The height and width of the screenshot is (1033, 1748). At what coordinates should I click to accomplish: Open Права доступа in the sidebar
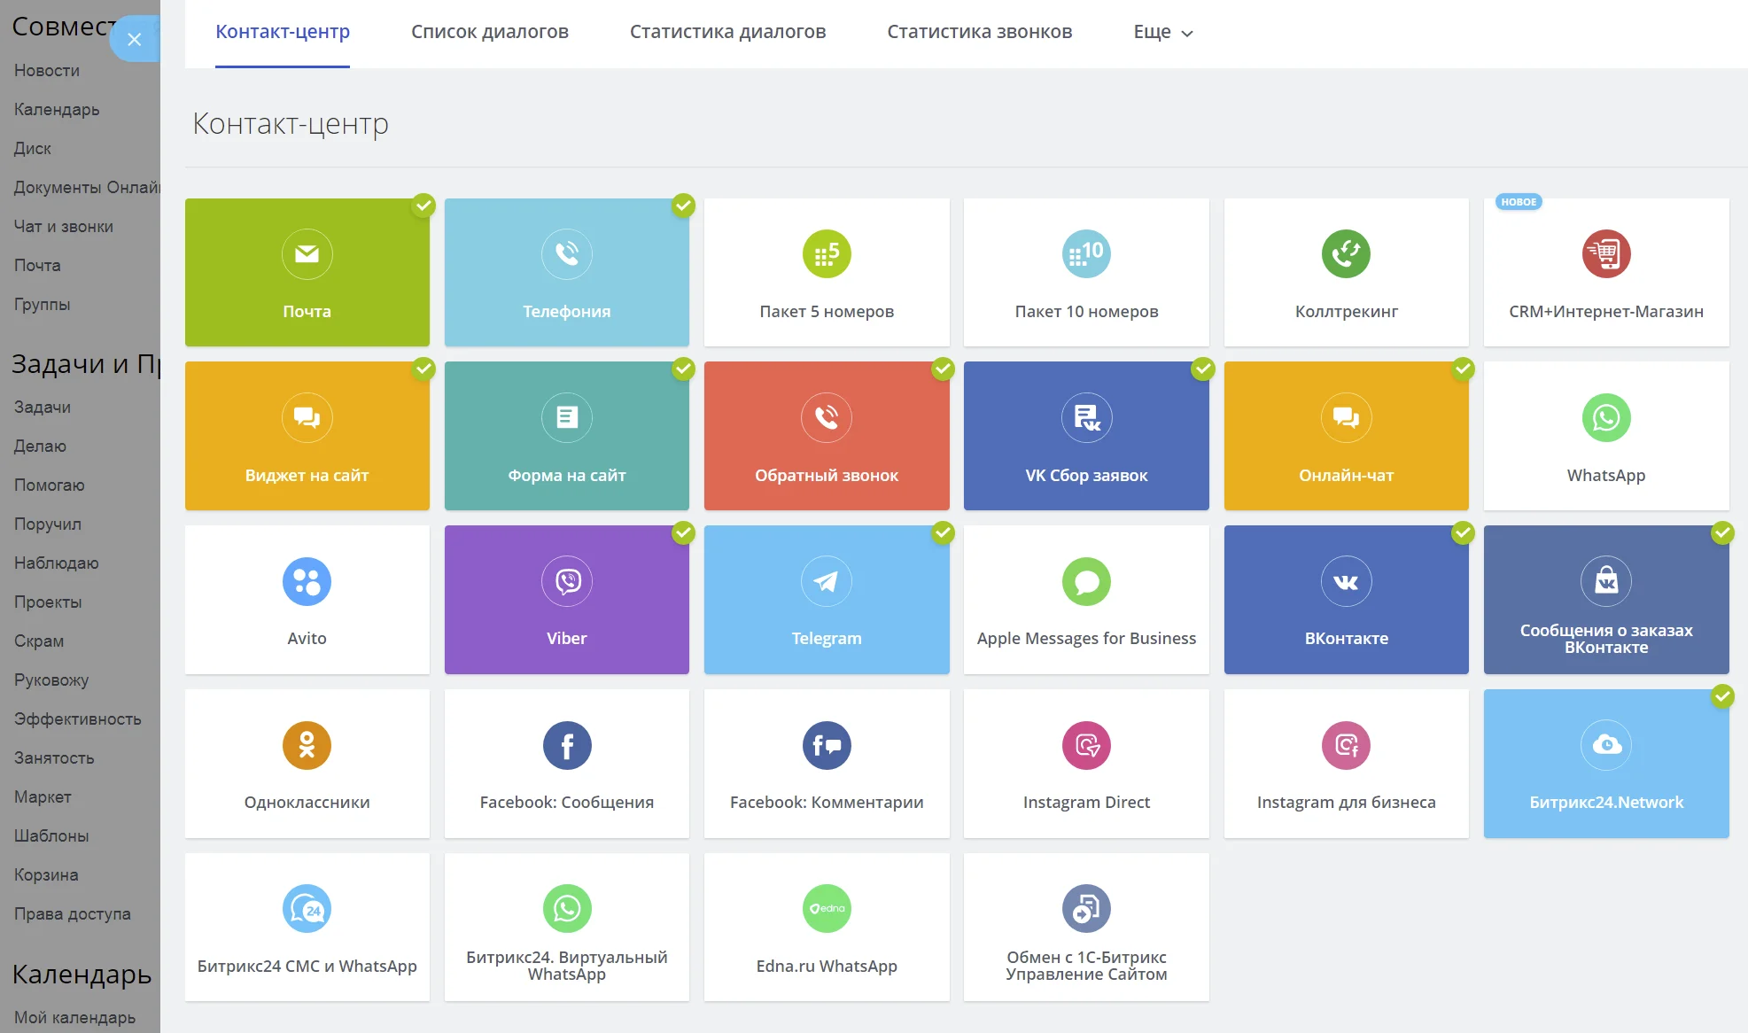(73, 914)
